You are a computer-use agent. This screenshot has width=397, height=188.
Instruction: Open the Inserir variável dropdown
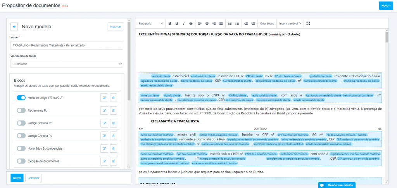click(290, 23)
